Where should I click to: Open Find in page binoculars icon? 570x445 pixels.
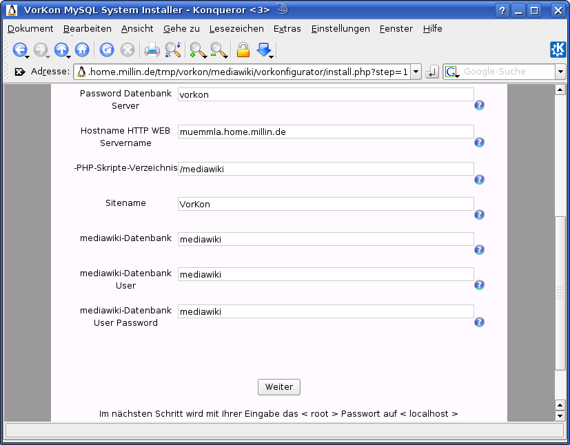coord(173,50)
